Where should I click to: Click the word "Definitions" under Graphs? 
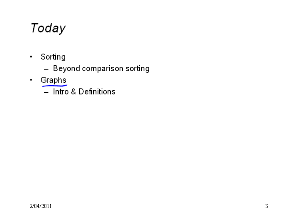tap(97, 92)
